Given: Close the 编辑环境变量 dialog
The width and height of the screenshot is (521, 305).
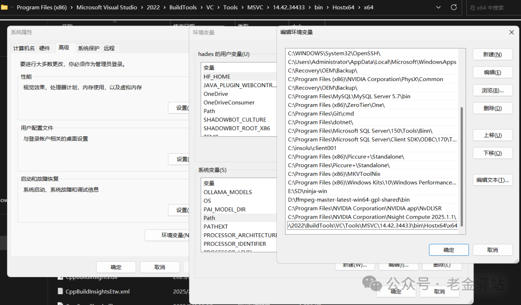Looking at the screenshot, I should tap(511, 32).
